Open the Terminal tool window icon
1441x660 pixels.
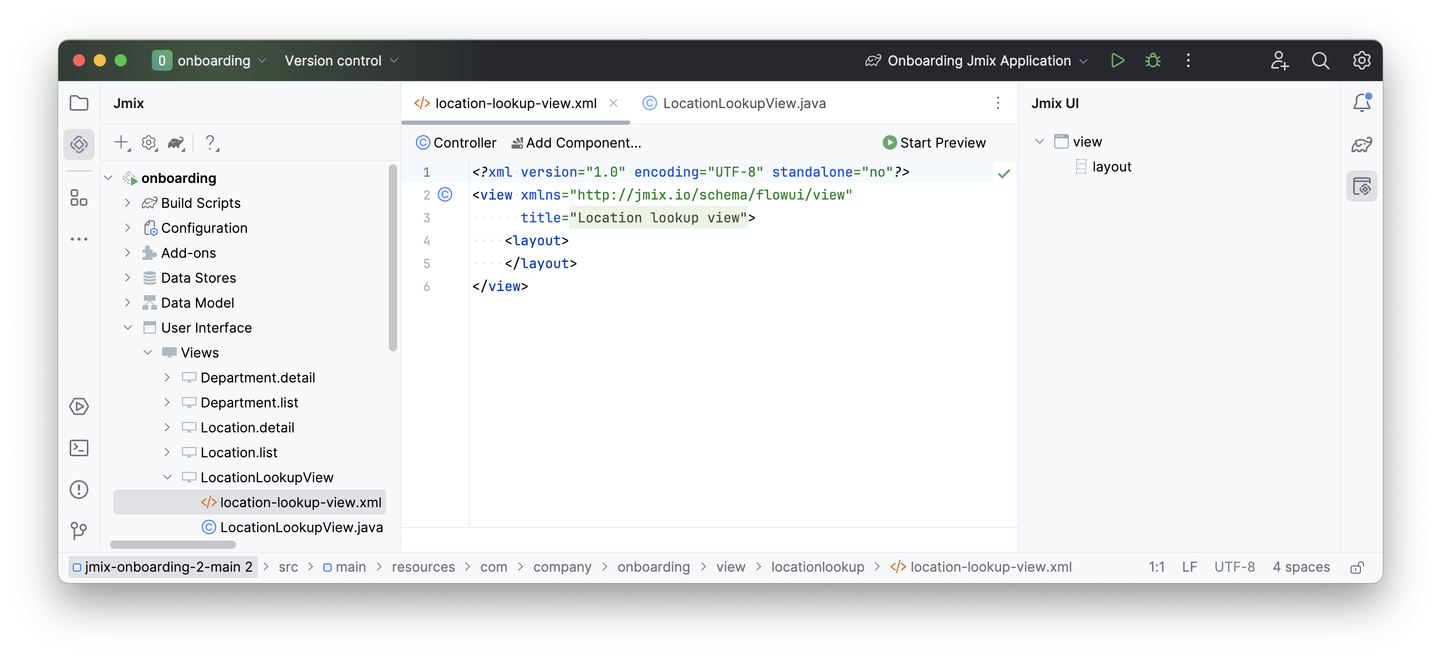tap(79, 447)
